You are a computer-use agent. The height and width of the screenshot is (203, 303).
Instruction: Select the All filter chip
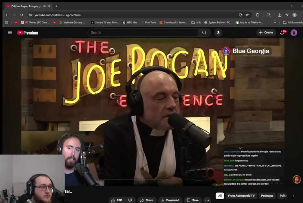[x=220, y=196]
